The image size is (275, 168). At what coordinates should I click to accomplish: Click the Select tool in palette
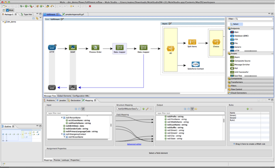236,24
